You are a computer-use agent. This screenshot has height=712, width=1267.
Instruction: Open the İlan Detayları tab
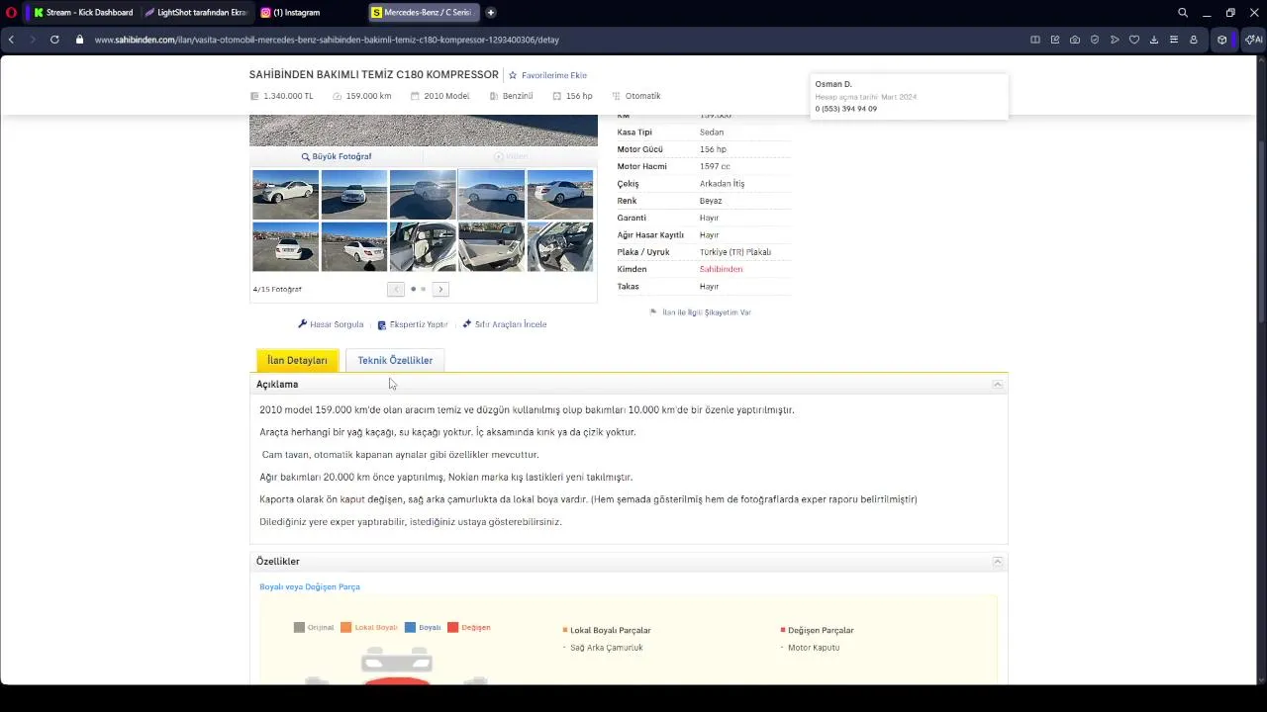pyautogui.click(x=297, y=360)
